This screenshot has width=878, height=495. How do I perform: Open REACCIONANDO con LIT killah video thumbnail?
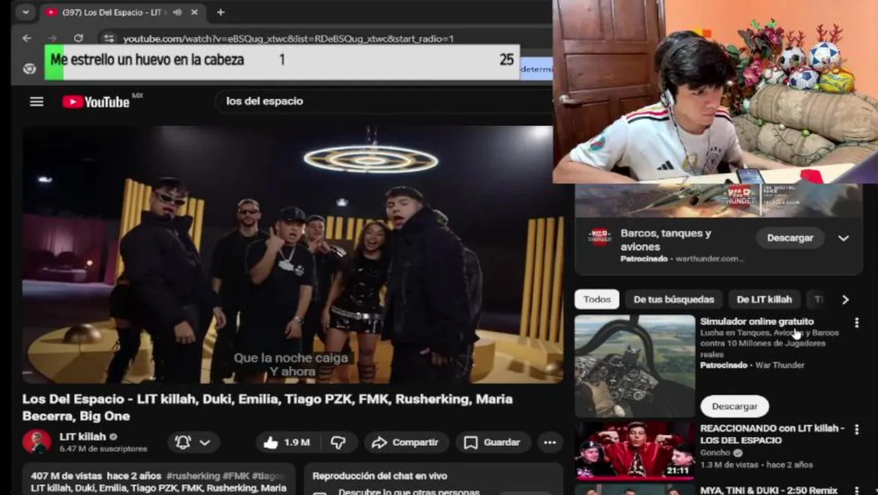(635, 450)
